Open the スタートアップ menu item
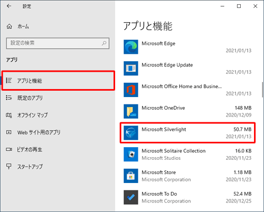The width and height of the screenshot is (264, 212). [x=58, y=167]
